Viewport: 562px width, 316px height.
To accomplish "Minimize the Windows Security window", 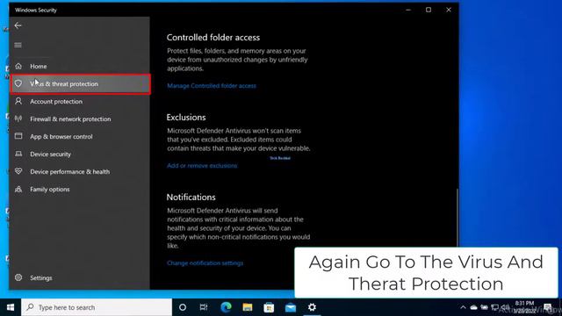I will tap(408, 10).
